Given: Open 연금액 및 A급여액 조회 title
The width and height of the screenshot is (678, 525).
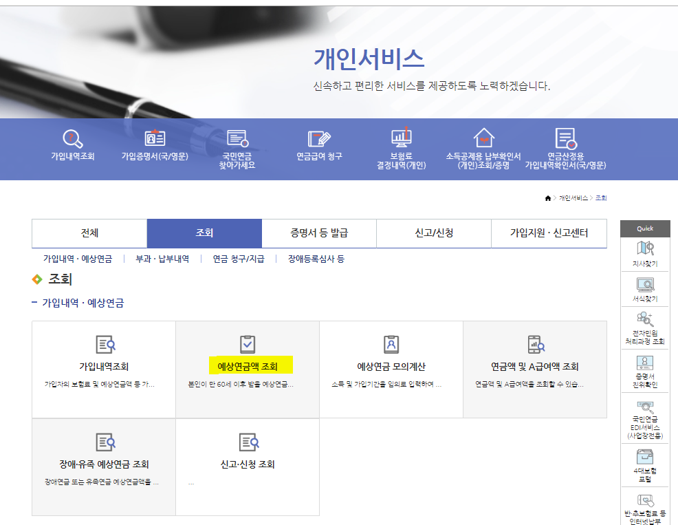Looking at the screenshot, I should pos(535,367).
